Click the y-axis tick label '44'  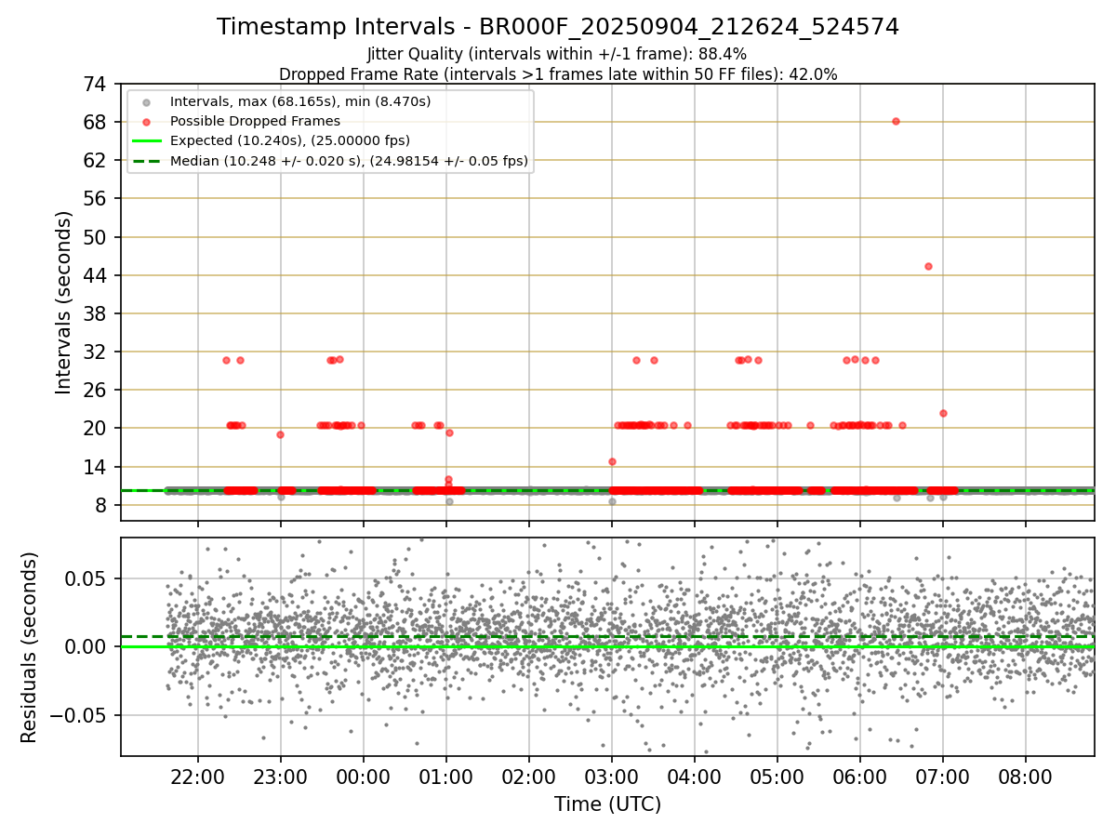(96, 275)
